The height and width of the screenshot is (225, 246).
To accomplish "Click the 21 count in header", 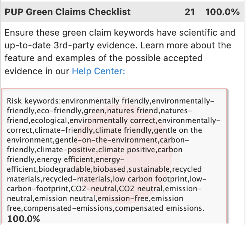I will tap(190, 12).
